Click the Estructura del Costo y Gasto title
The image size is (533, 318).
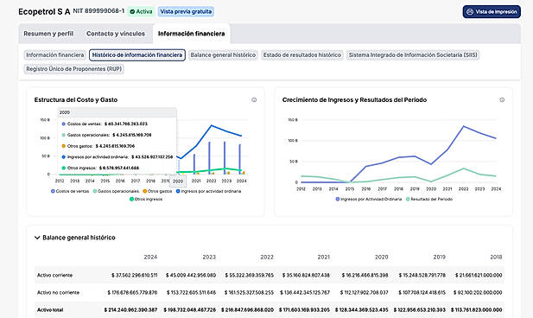click(76, 100)
